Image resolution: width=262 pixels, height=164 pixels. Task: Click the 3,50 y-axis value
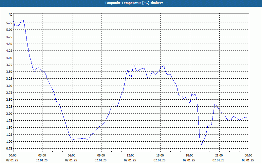click(9, 72)
